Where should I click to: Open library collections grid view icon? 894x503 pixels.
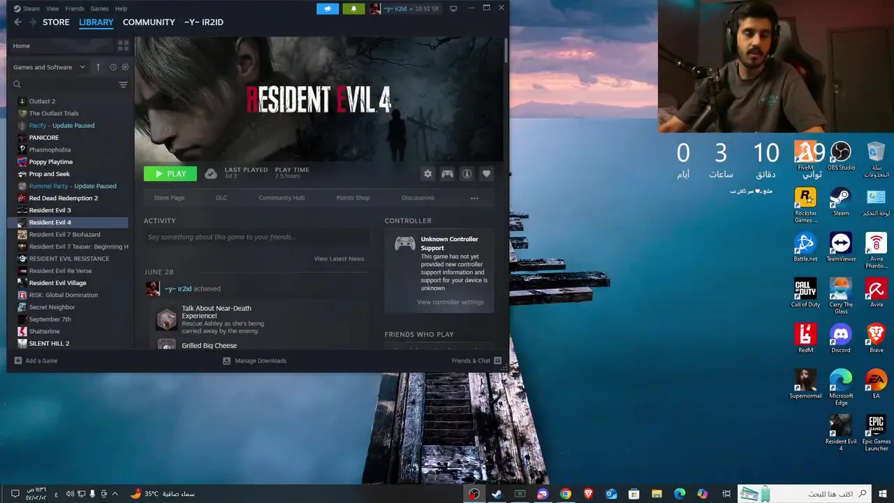coord(123,45)
